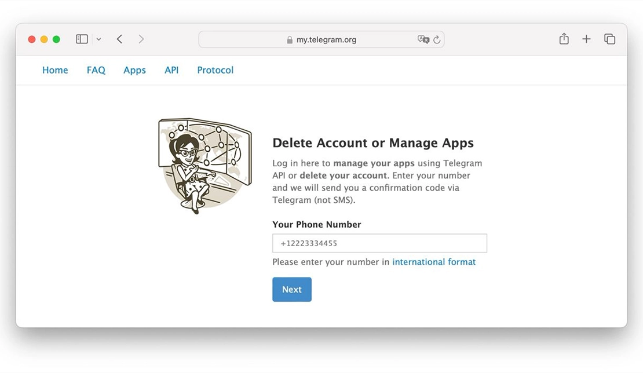This screenshot has height=373, width=643.
Task: Expand the sidebar dropdown chevron
Action: 98,39
